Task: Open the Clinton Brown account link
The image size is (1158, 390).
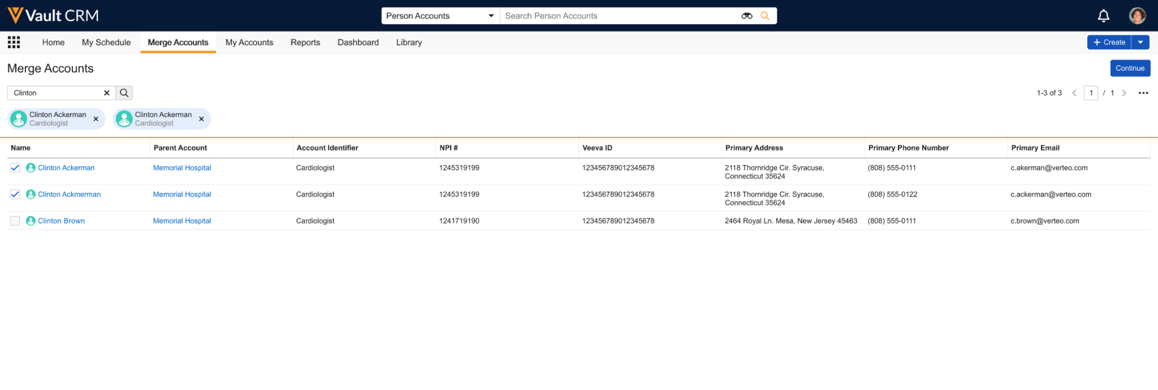Action: [61, 221]
